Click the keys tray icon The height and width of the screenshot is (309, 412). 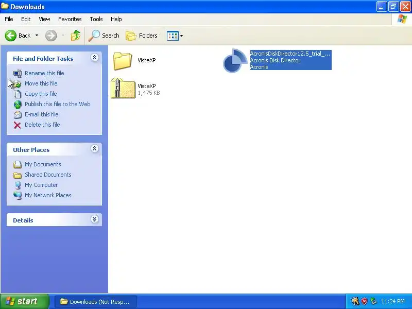pos(355,301)
